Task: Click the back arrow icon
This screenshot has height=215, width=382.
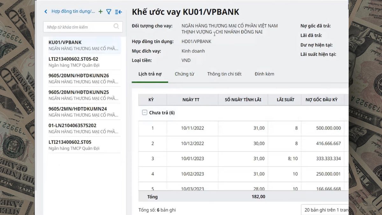Action: [x=46, y=12]
